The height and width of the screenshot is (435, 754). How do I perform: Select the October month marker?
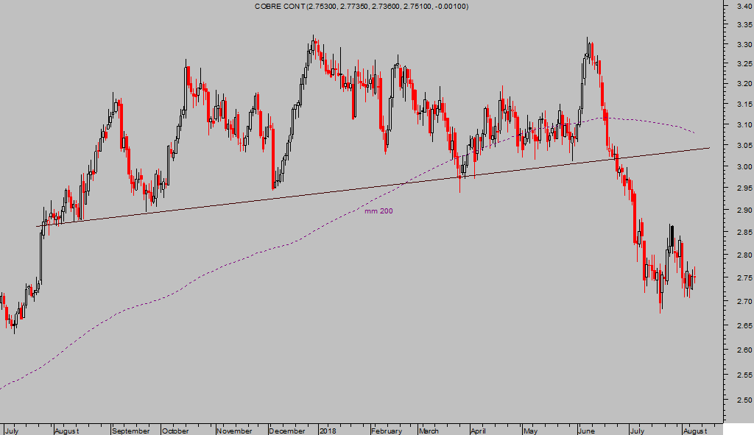tap(176, 431)
